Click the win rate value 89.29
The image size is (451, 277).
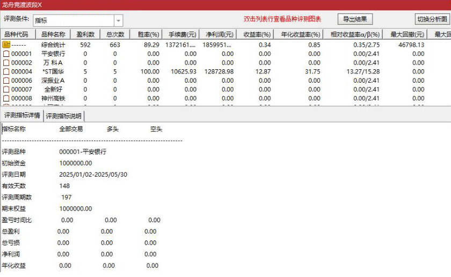coord(151,45)
